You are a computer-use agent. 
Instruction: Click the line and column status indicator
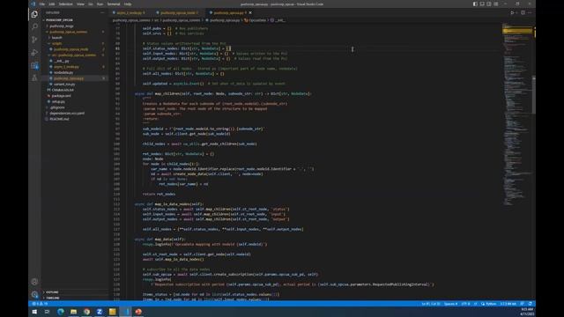[x=430, y=304]
